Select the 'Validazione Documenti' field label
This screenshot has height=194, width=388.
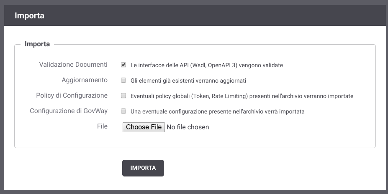(x=73, y=65)
